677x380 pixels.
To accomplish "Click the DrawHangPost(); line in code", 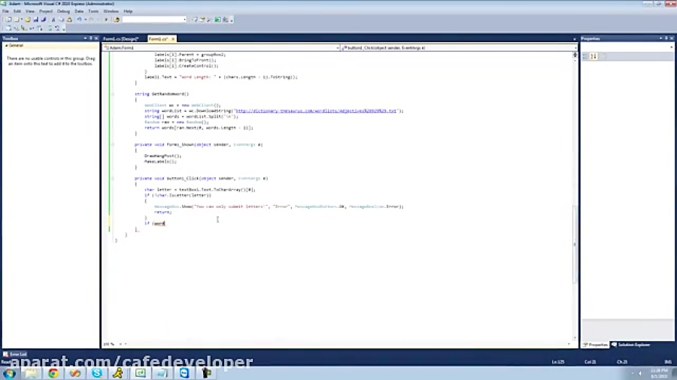I will coord(162,156).
